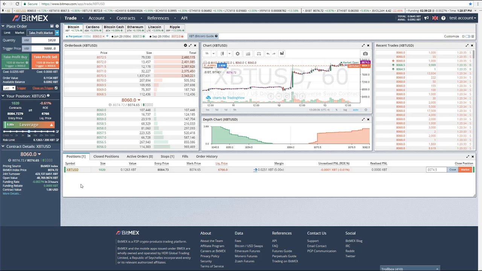This screenshot has width=482, height=271.
Task: Switch to Closed Positions tab
Action: [x=106, y=157]
